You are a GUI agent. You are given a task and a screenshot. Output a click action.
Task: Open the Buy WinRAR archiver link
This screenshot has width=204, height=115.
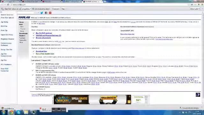[x=44, y=33]
